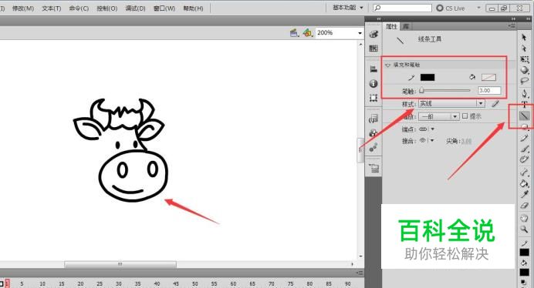Open the 帮助(H) menu
Image resolution: width=534 pixels, height=288 pixels.
[x=193, y=8]
